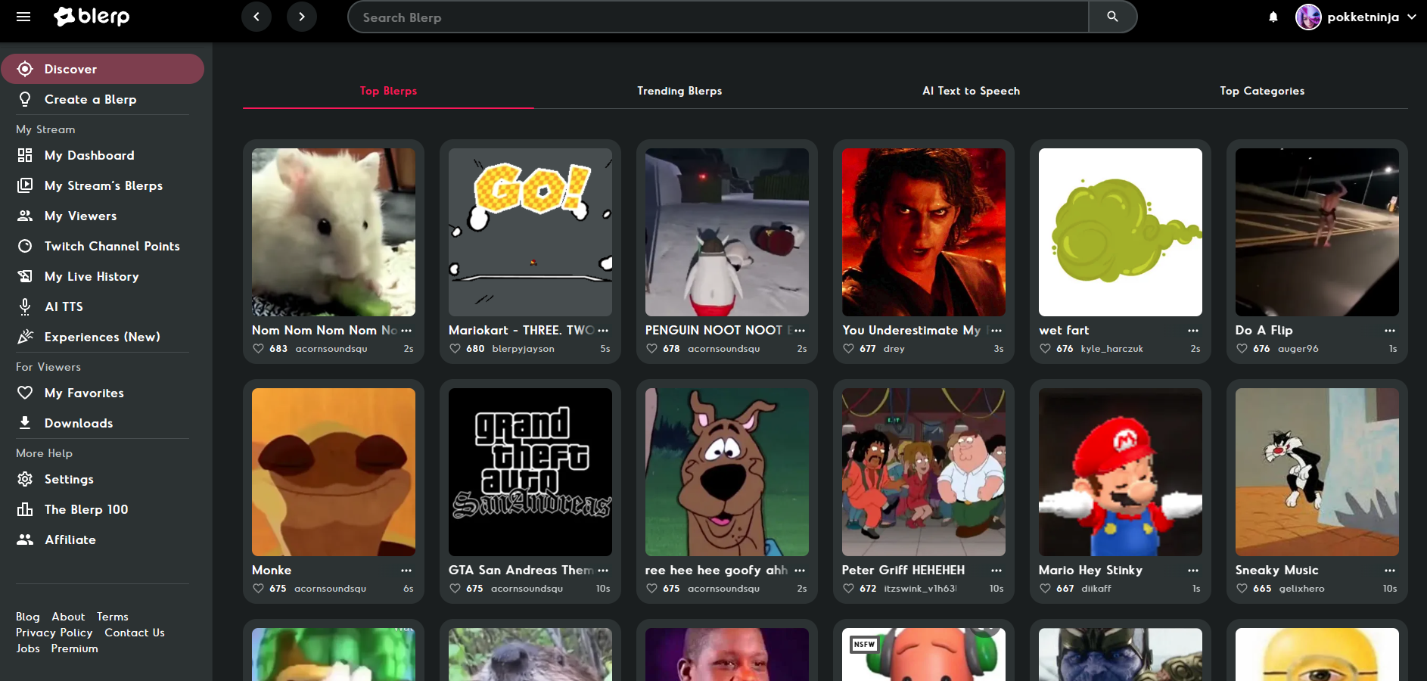This screenshot has height=681, width=1427.
Task: Open the About footer link
Action: pos(68,617)
